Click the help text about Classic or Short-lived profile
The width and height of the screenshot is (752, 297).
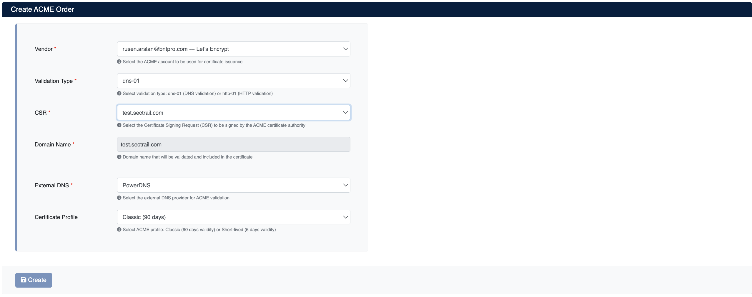click(x=199, y=230)
